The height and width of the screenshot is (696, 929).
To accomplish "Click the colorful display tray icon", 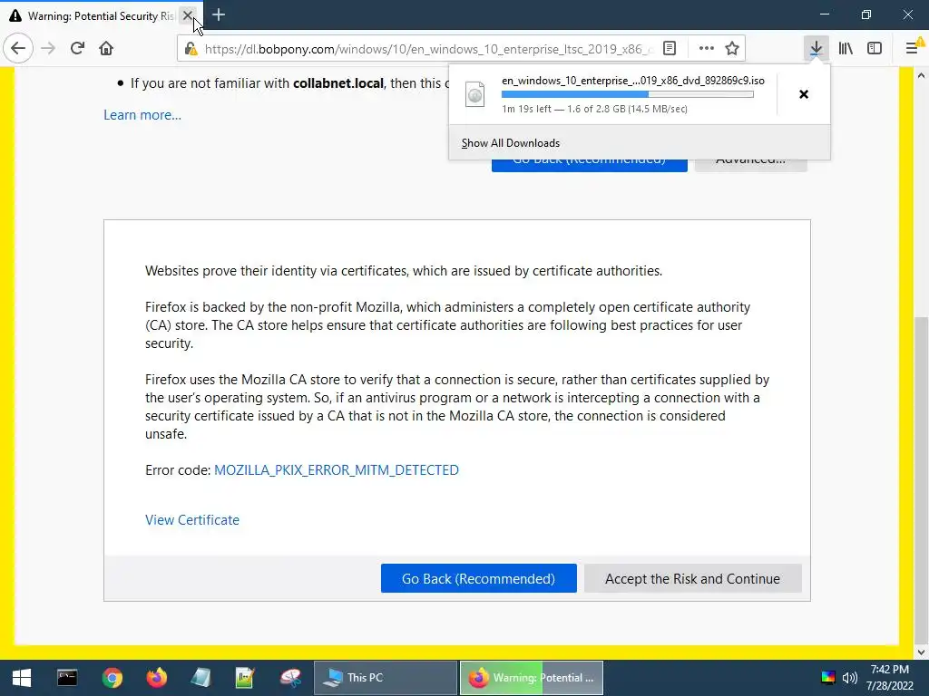I will (x=827, y=678).
